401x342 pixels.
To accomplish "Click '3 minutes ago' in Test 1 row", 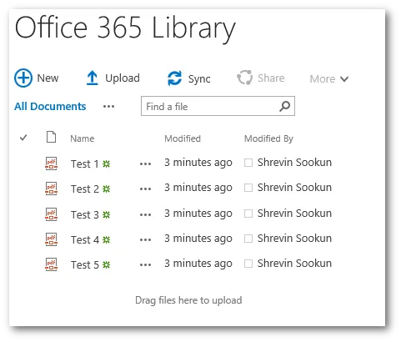I will [198, 163].
